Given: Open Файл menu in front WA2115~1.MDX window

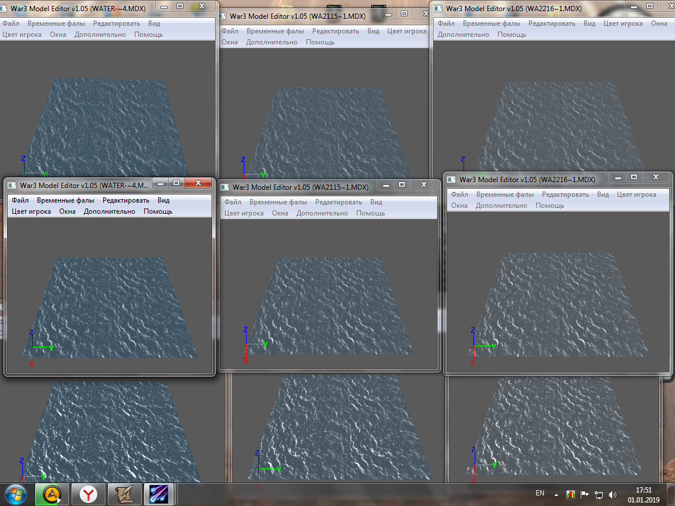Looking at the screenshot, I should (x=233, y=202).
